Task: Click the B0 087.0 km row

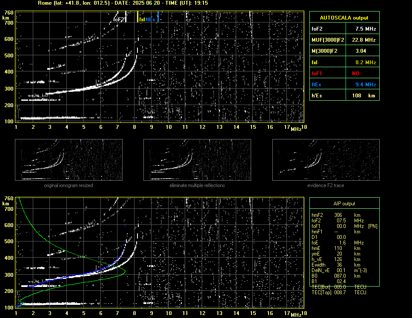Action: coord(336,276)
